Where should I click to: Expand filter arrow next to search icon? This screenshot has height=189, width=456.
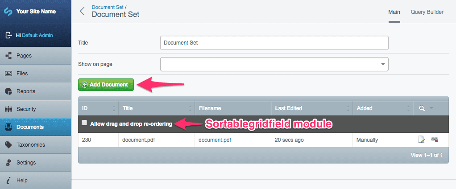pos(431,108)
